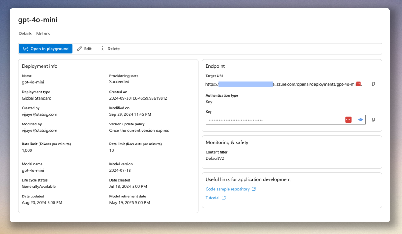This screenshot has width=402, height=234.
Task: Click the playground chat icon on the blue button
Action: [x=26, y=48]
